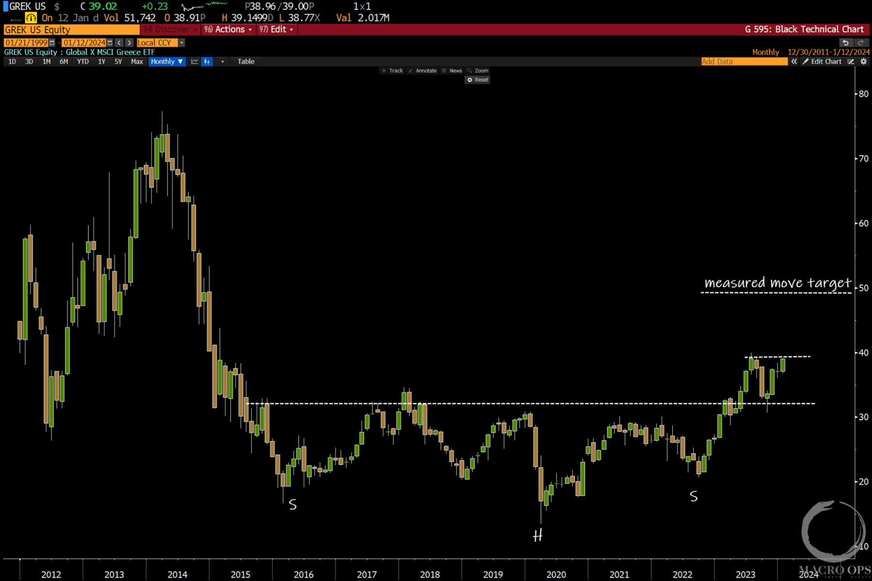This screenshot has height=581, width=872.
Task: Toggle the Annotate tool
Action: pyautogui.click(x=423, y=71)
